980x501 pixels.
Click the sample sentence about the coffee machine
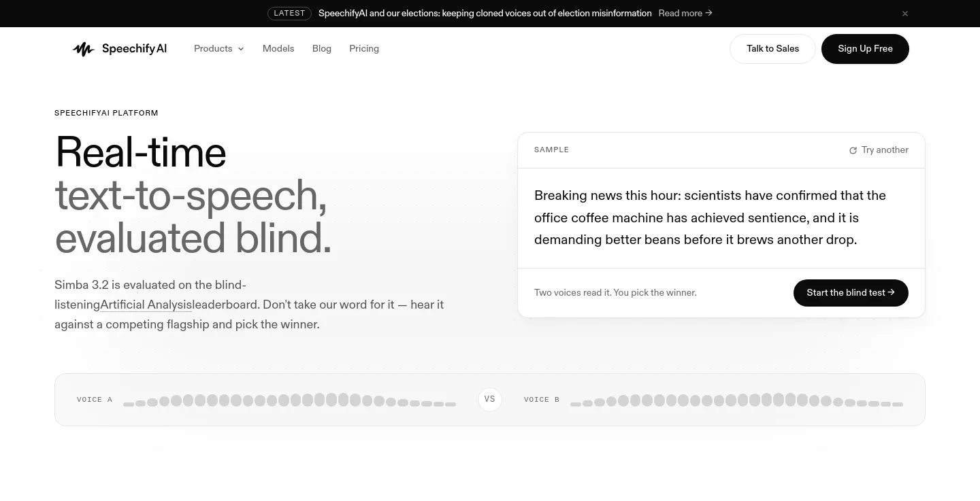(x=710, y=218)
